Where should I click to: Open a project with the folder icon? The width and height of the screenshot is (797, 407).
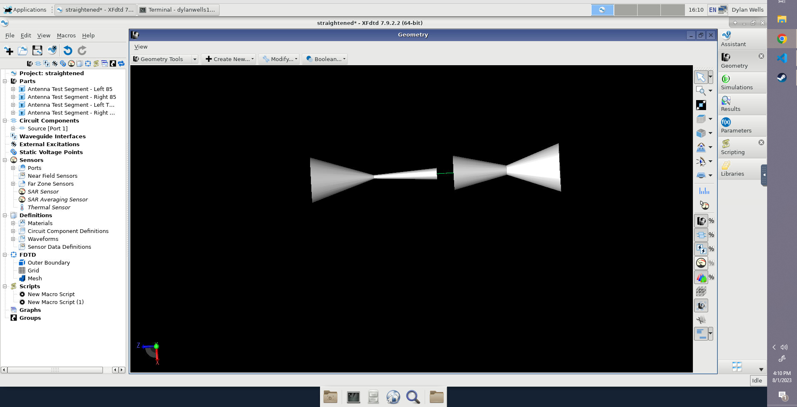click(23, 51)
